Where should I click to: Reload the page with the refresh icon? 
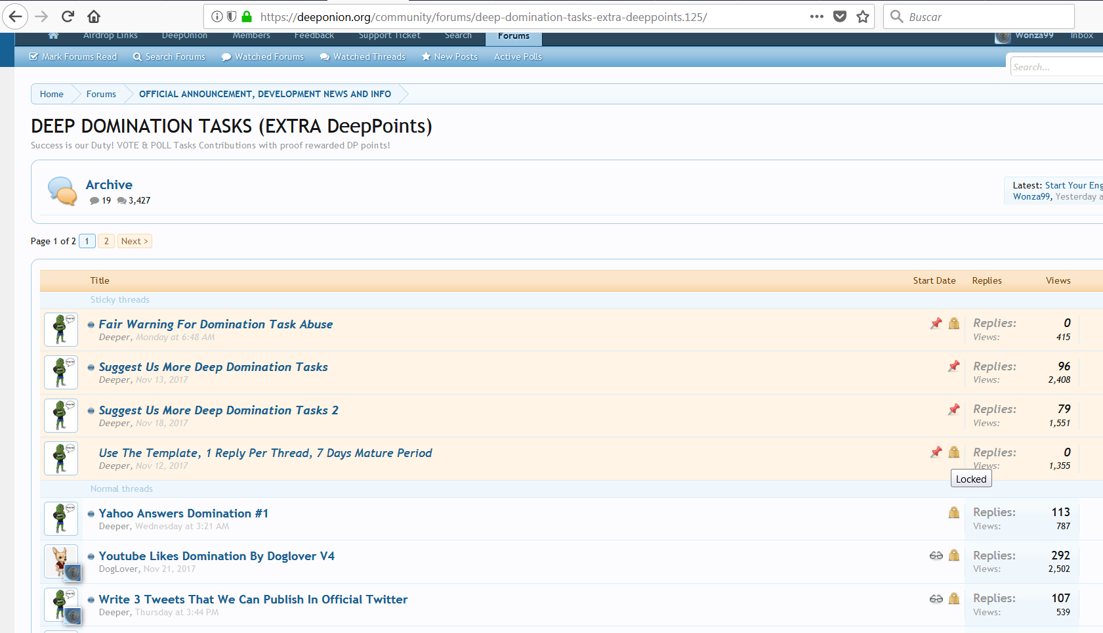(68, 16)
